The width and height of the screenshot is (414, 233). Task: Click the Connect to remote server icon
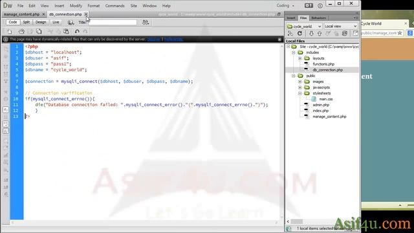[290, 34]
